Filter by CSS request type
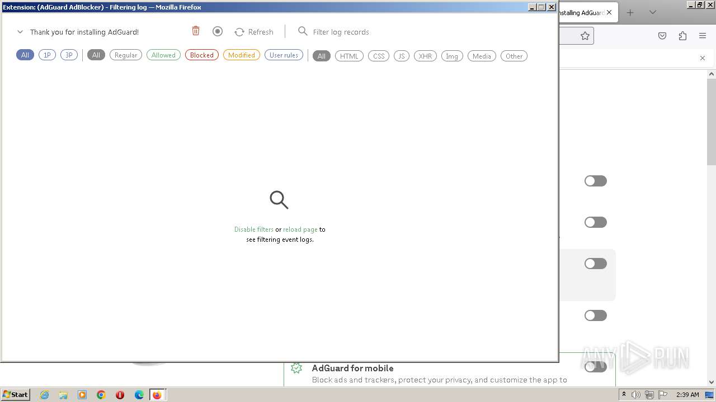The image size is (716, 402). pos(379,56)
